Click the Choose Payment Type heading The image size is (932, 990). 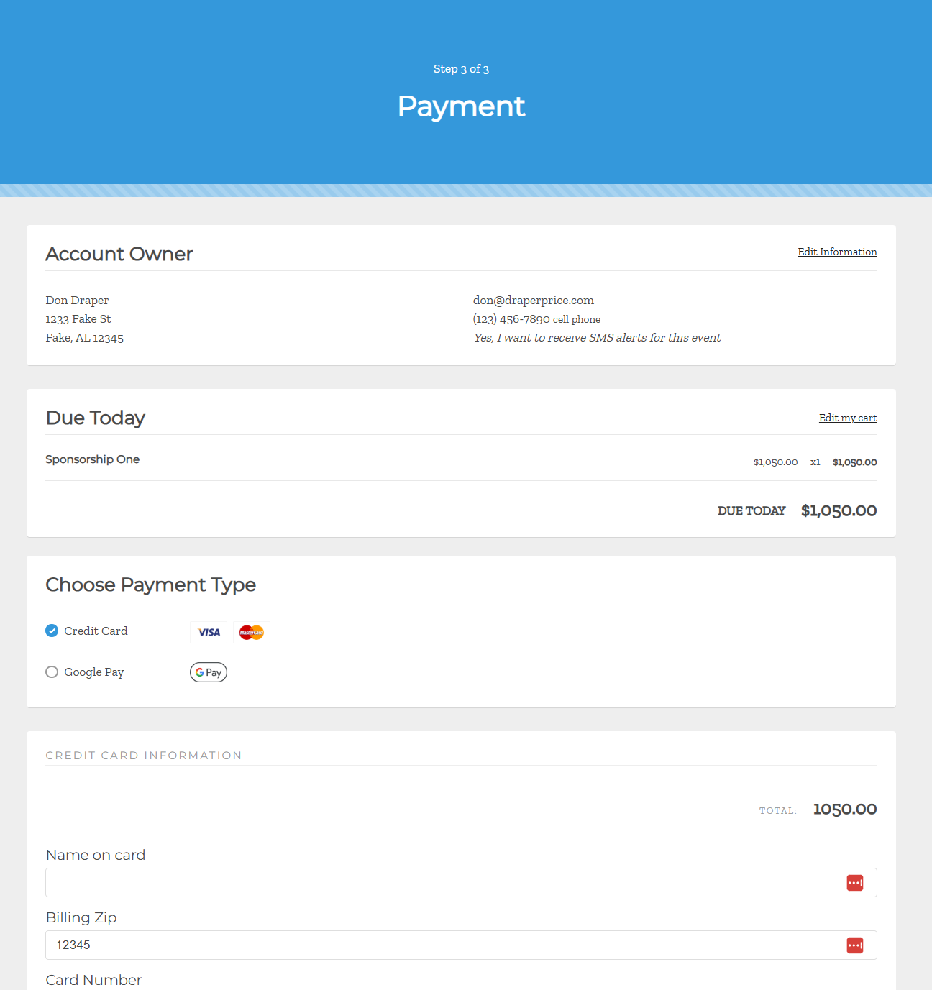click(151, 585)
